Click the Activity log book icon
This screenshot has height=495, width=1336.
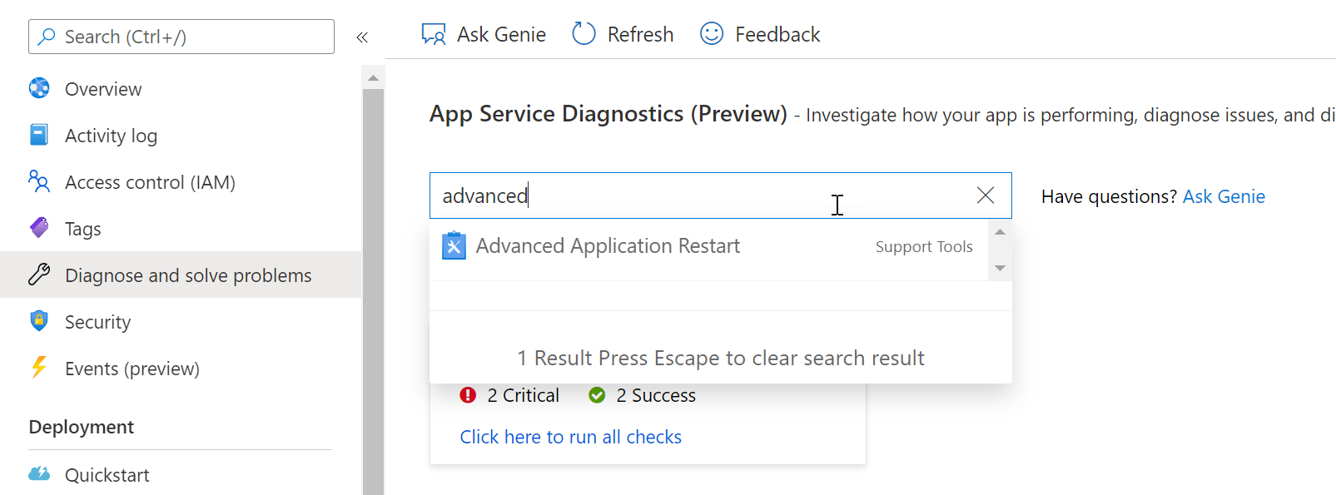(x=39, y=135)
